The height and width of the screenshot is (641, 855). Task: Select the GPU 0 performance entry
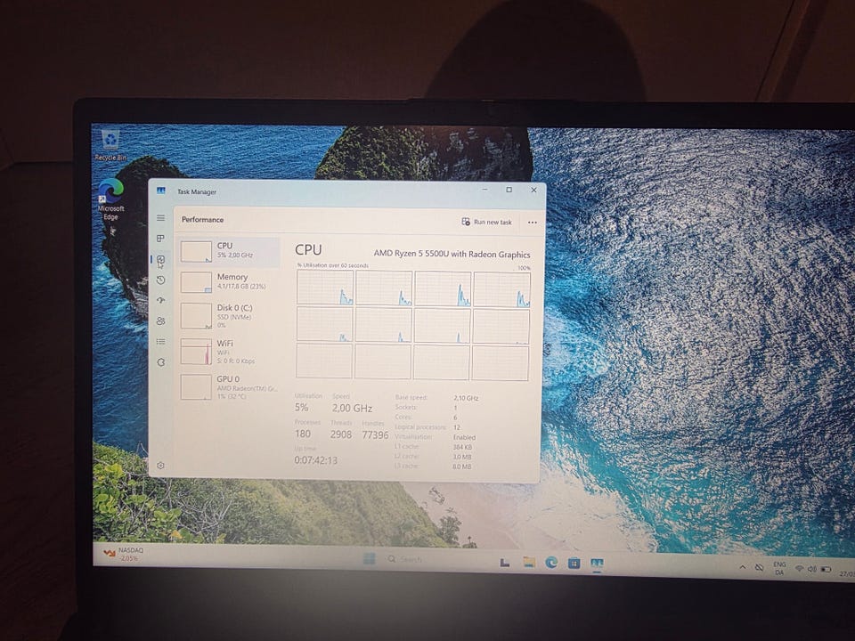coord(229,386)
